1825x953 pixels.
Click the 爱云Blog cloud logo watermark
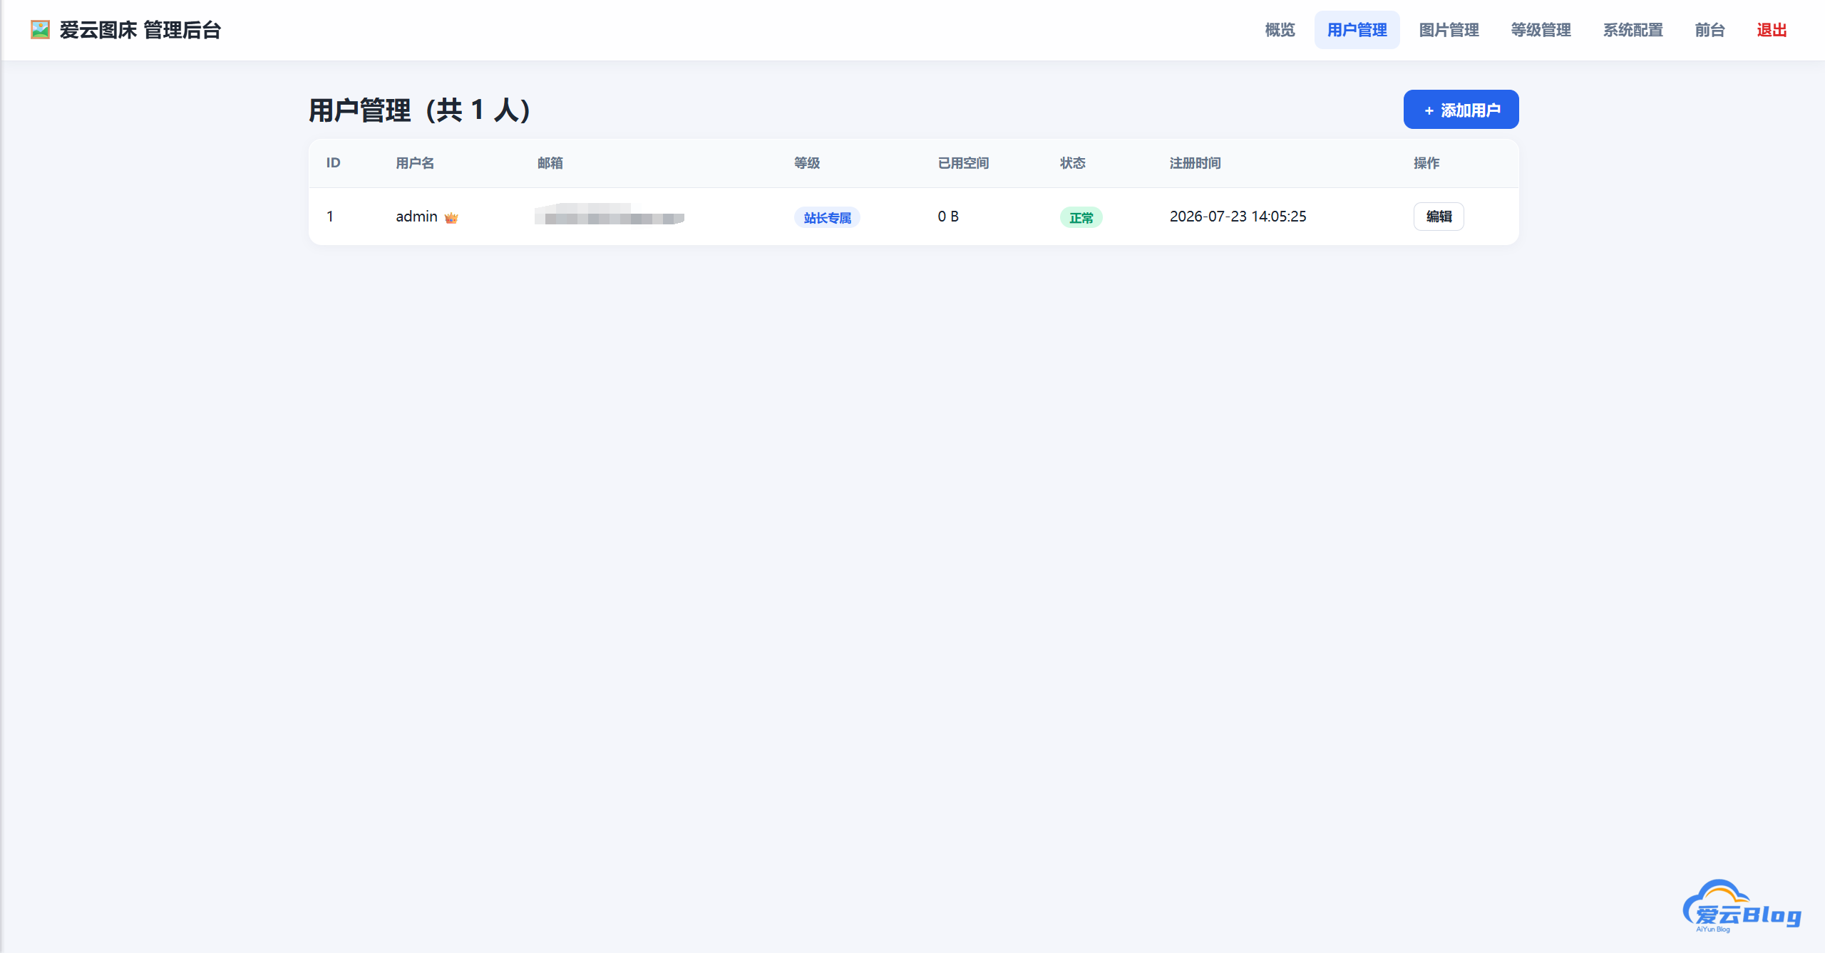(x=1742, y=907)
